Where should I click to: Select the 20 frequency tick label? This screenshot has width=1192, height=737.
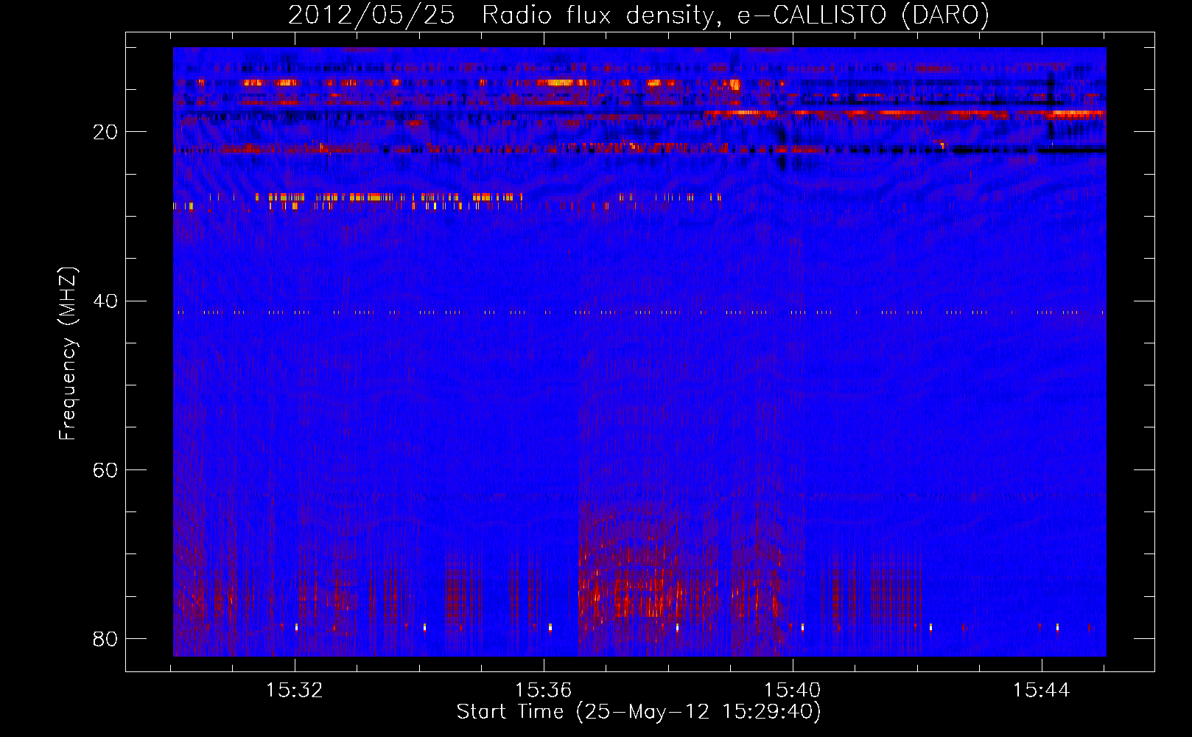pyautogui.click(x=105, y=133)
